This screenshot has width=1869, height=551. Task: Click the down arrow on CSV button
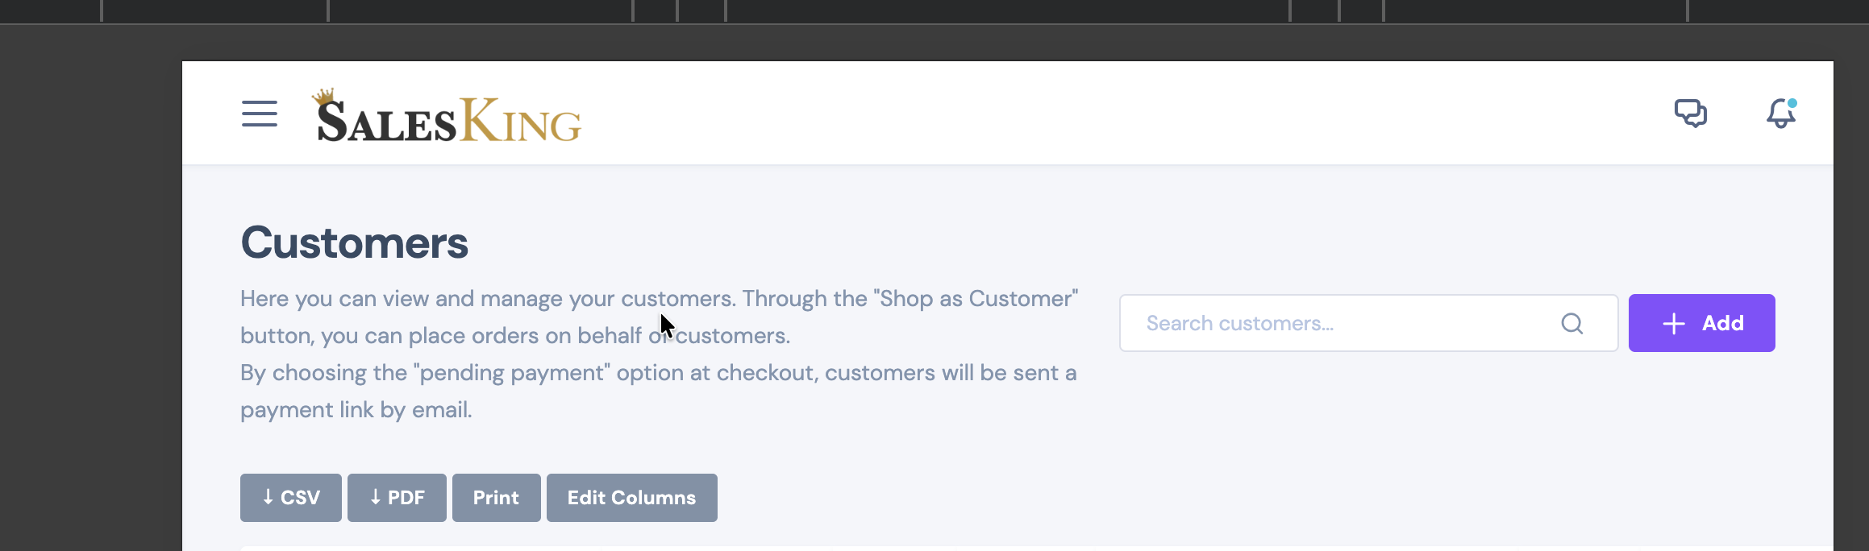pyautogui.click(x=268, y=497)
